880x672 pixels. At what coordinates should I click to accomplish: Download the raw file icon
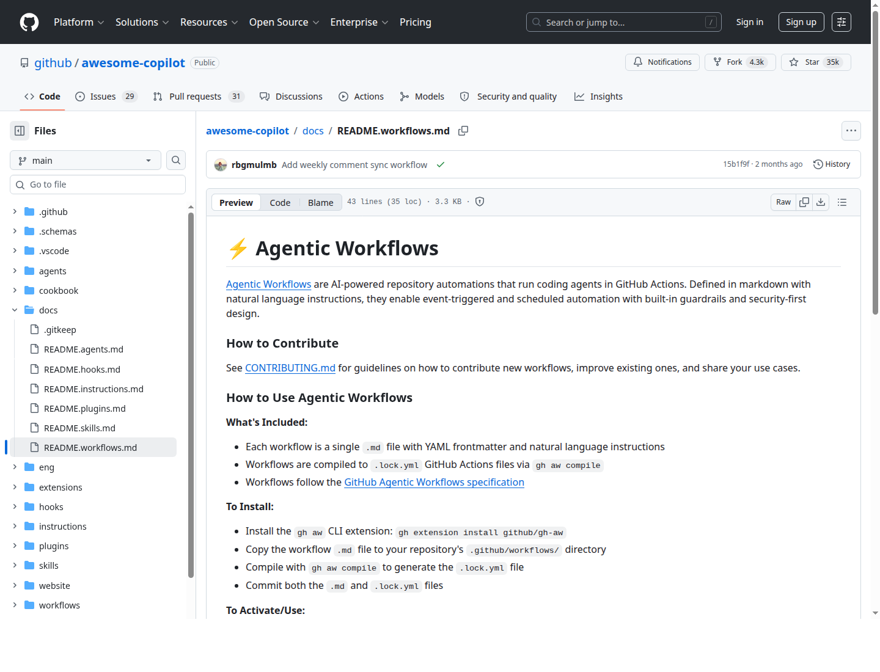(821, 202)
